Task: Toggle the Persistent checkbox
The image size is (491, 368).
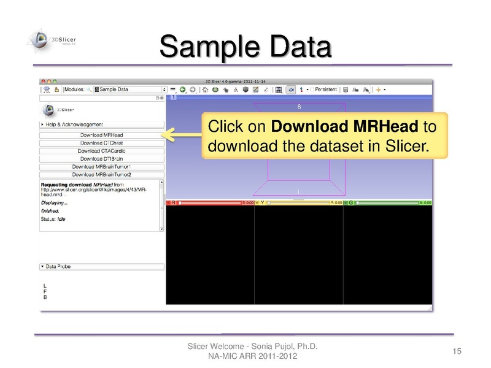Action: tap(312, 90)
